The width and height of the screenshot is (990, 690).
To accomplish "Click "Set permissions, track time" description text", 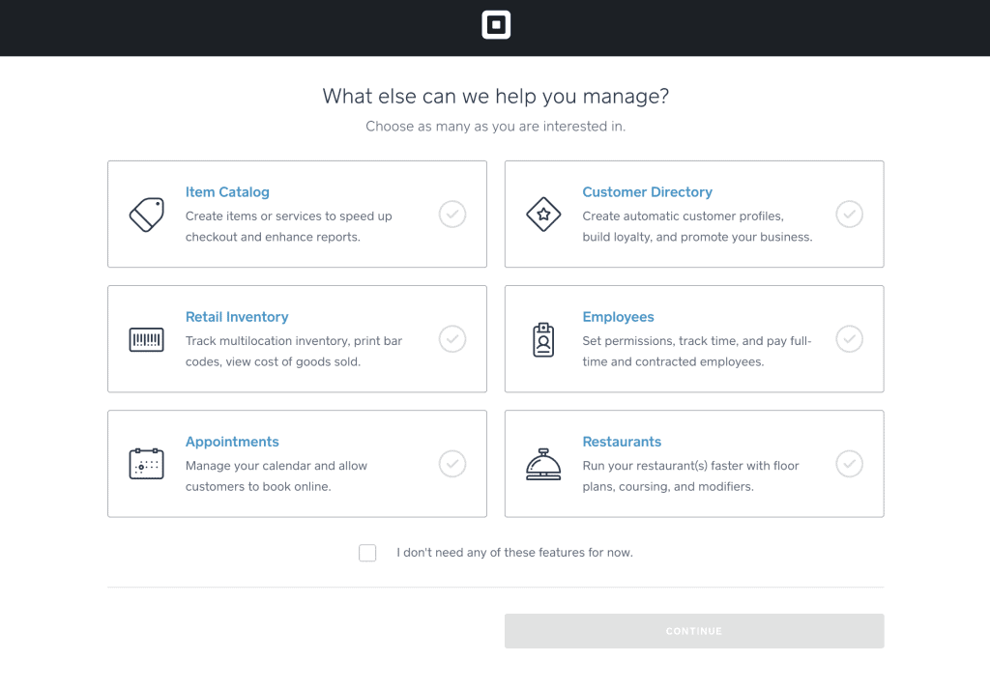I will (x=697, y=351).
